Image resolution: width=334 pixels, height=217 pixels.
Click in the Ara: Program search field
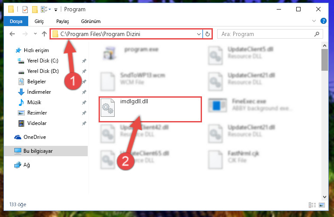point(265,34)
